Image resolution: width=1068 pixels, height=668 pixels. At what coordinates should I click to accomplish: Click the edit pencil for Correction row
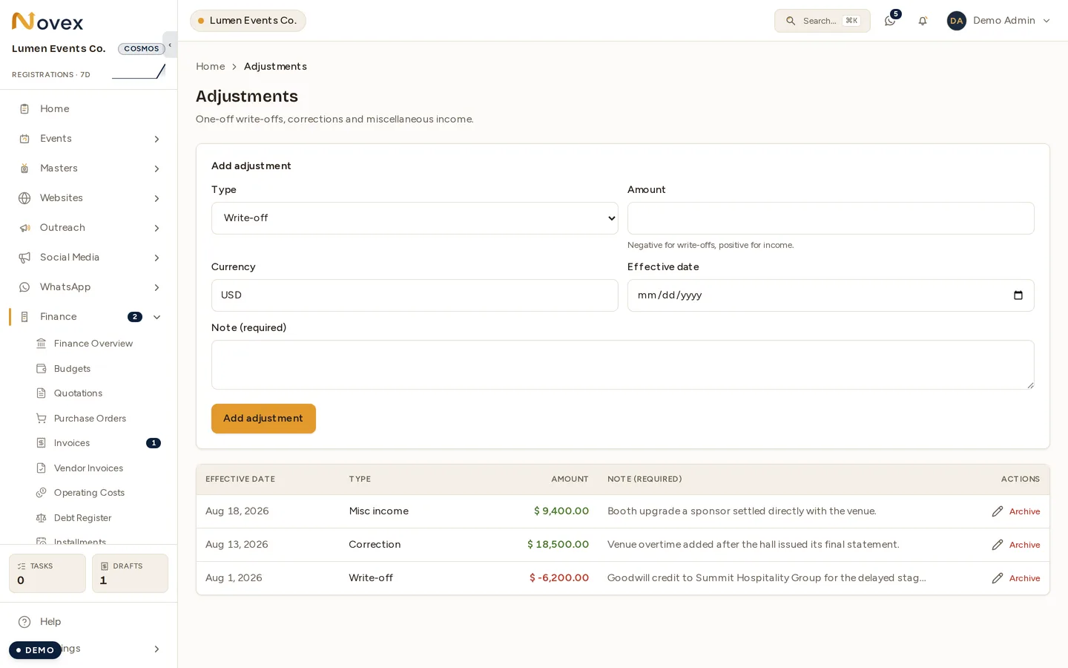coord(998,545)
